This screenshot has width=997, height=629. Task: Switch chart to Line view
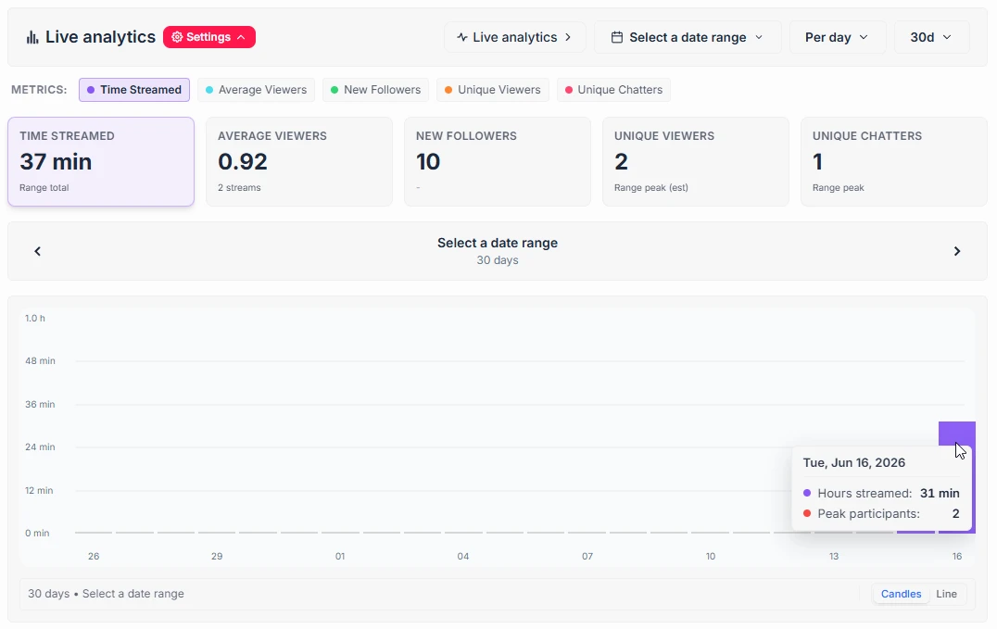946,594
